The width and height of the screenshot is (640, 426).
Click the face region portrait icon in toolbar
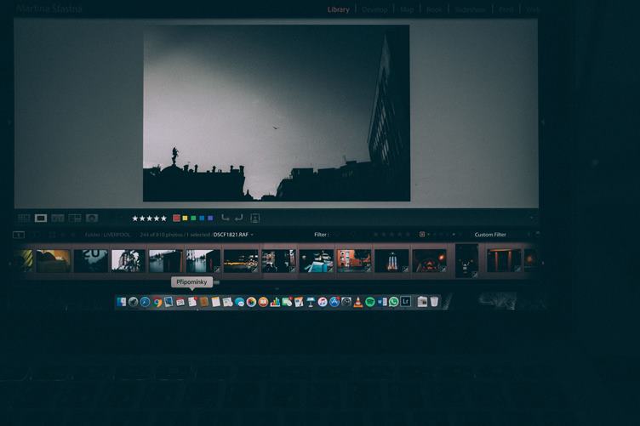tap(254, 218)
